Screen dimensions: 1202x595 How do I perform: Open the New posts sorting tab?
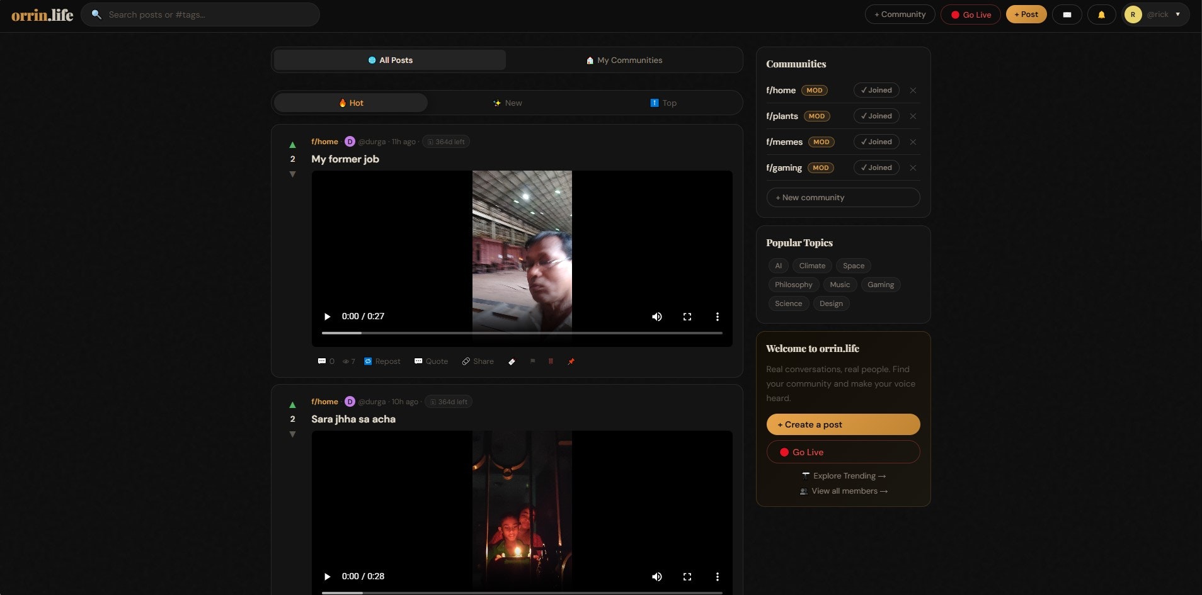pos(508,103)
